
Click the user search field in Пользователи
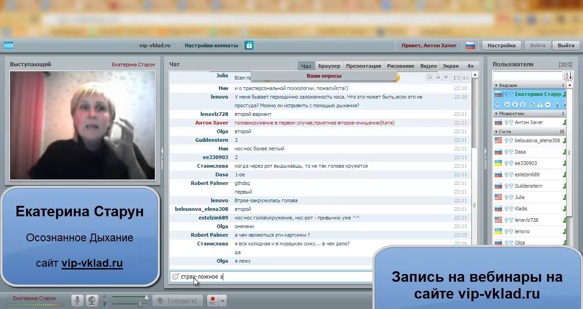[528, 76]
